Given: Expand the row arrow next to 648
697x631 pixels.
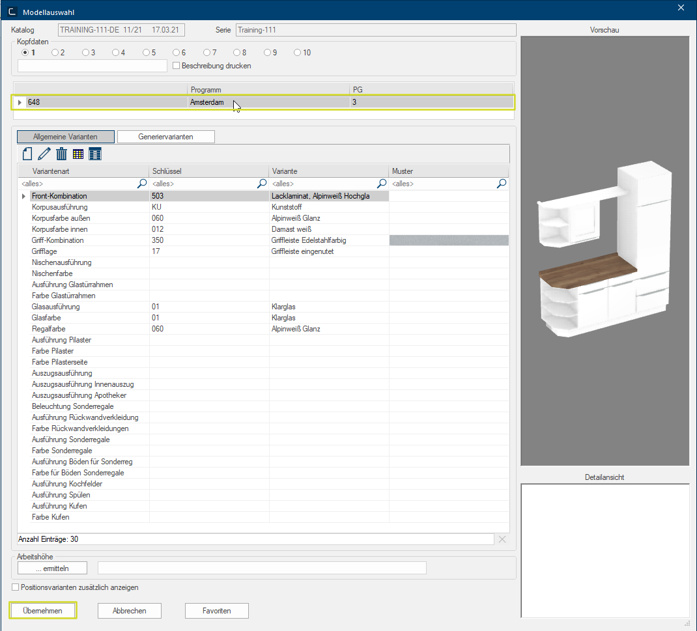Looking at the screenshot, I should 20,102.
